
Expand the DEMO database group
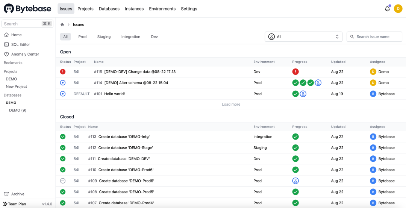coord(11,103)
